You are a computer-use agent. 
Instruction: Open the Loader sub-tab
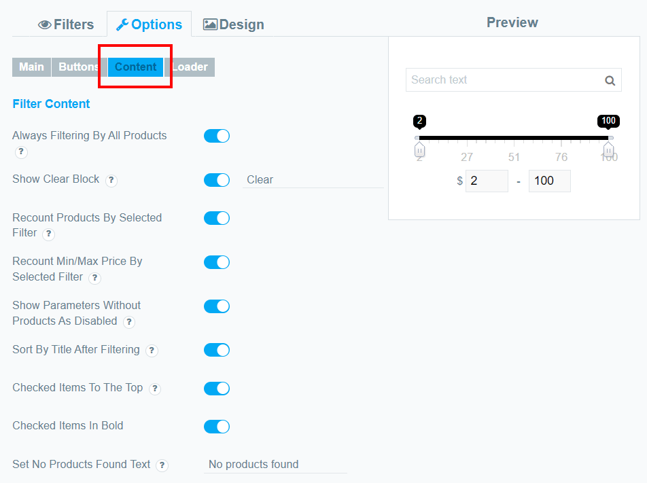point(190,67)
